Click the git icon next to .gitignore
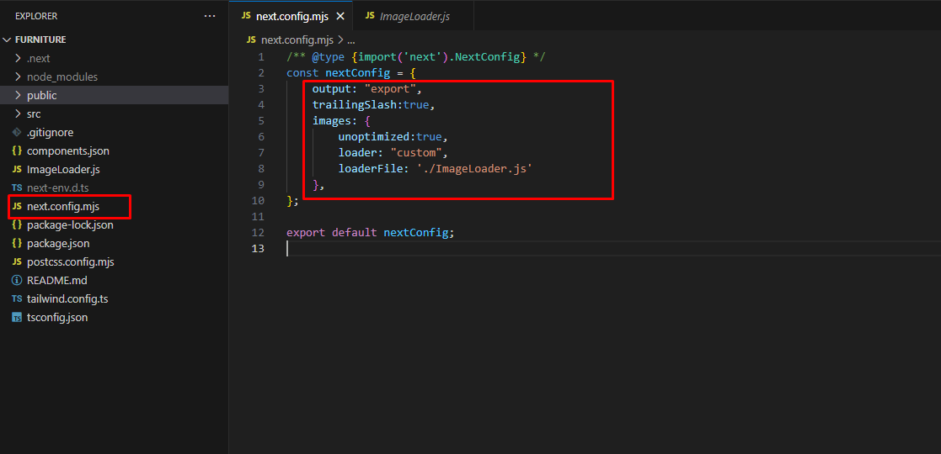 pyautogui.click(x=17, y=132)
